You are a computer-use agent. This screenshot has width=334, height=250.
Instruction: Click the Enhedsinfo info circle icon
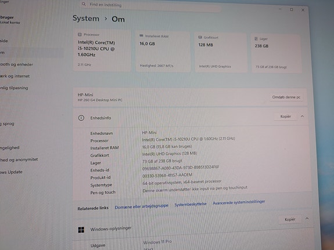(x=81, y=118)
